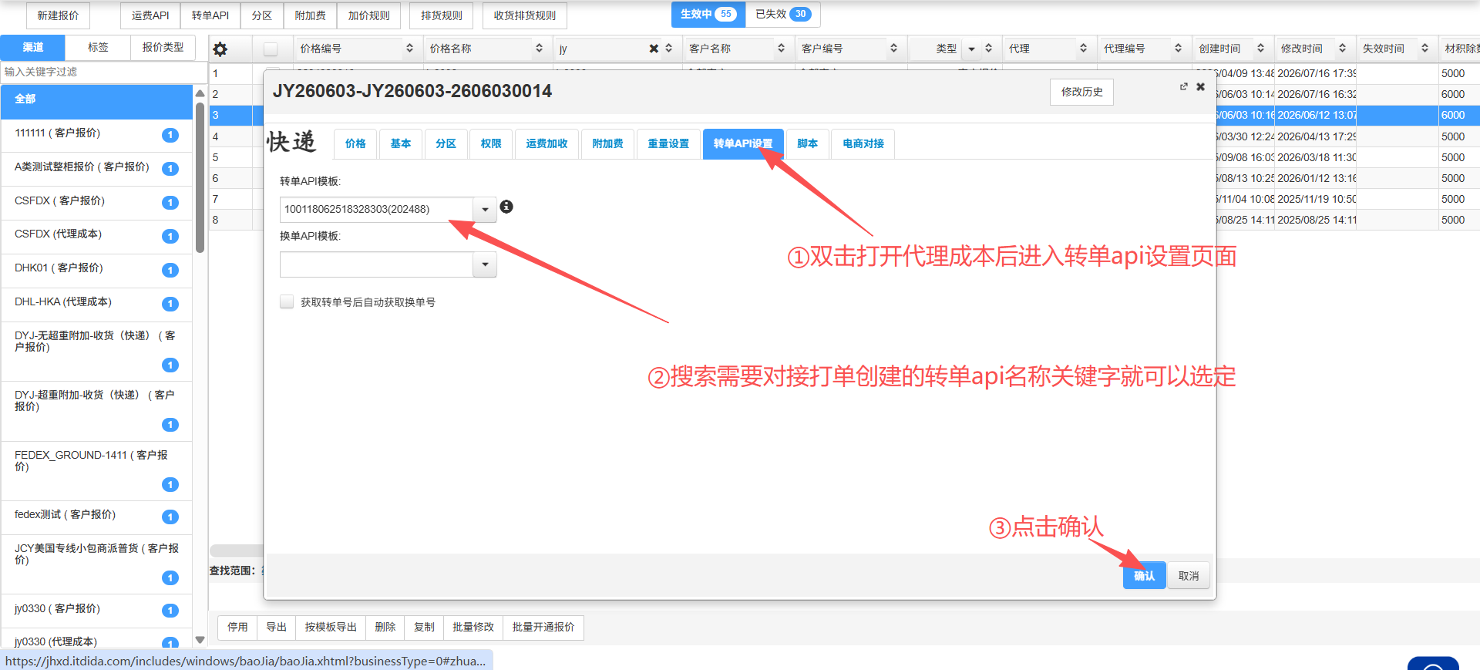Click the 复制 button
This screenshot has width=1480, height=670.
tap(424, 628)
